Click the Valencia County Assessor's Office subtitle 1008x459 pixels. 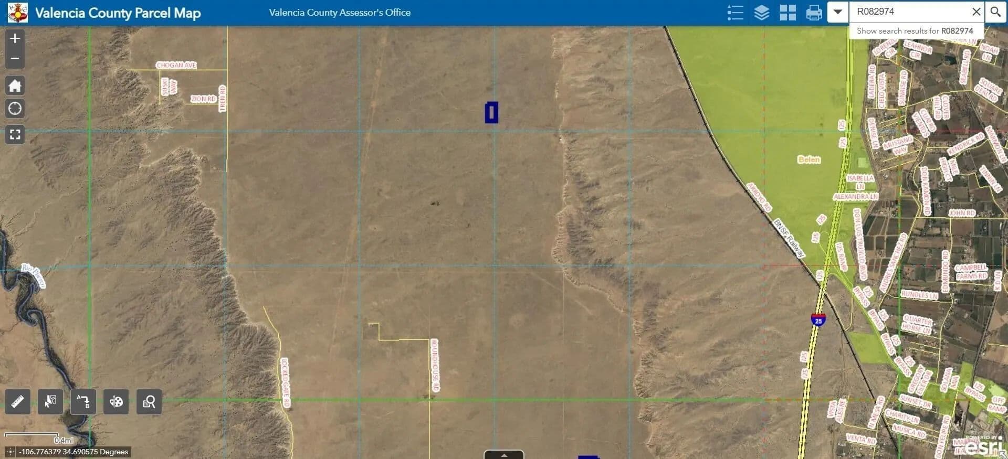tap(340, 13)
